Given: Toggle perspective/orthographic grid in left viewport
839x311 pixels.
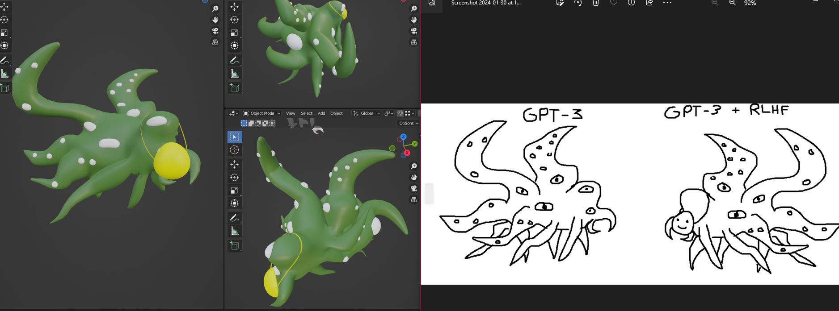Looking at the screenshot, I should point(215,42).
